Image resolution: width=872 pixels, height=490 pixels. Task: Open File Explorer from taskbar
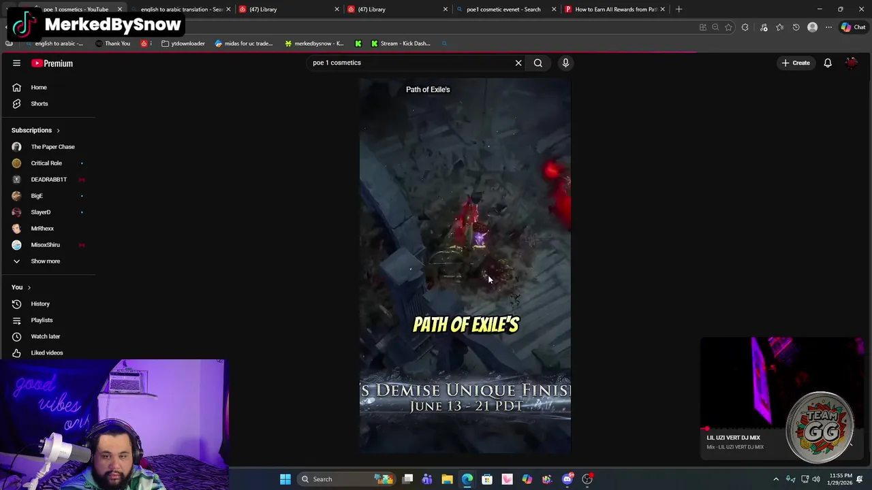(447, 479)
